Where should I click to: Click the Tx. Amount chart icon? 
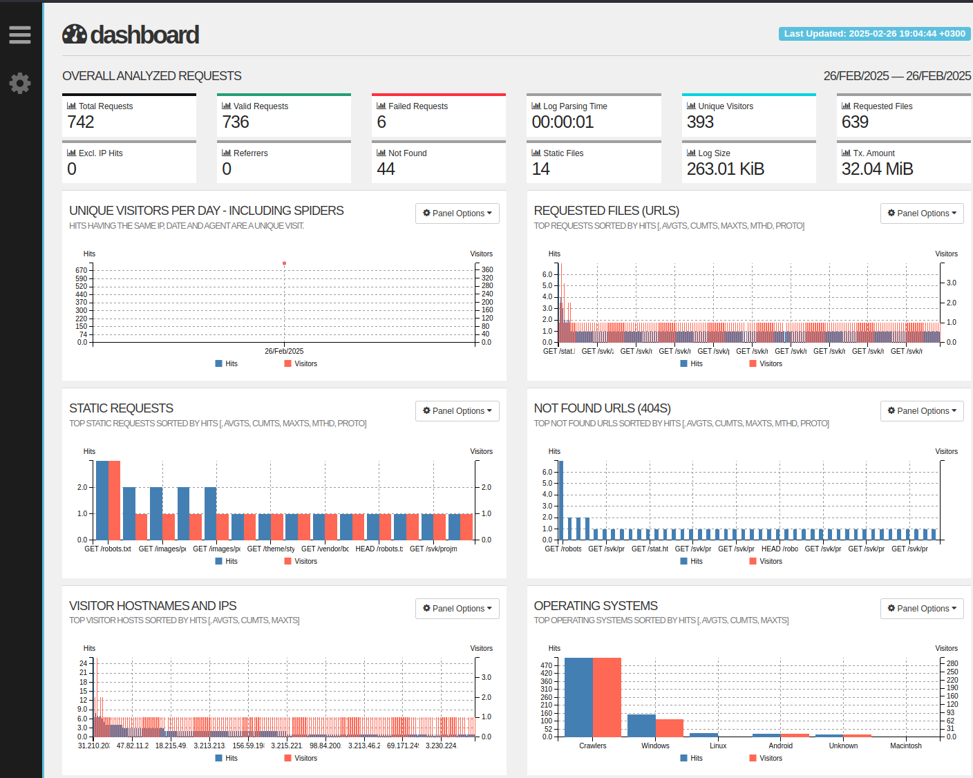(846, 153)
